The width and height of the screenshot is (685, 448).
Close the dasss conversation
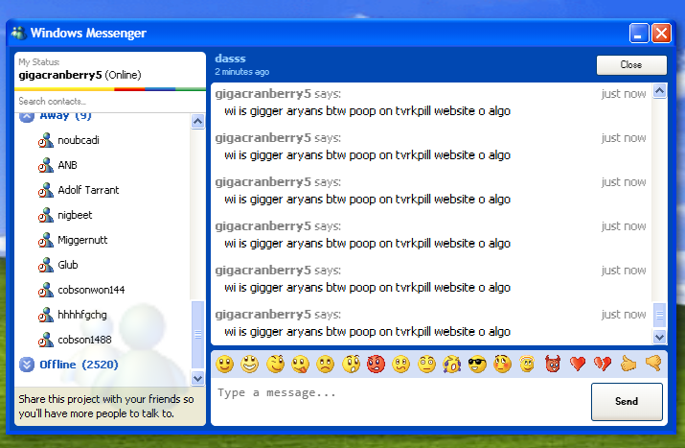(x=631, y=64)
